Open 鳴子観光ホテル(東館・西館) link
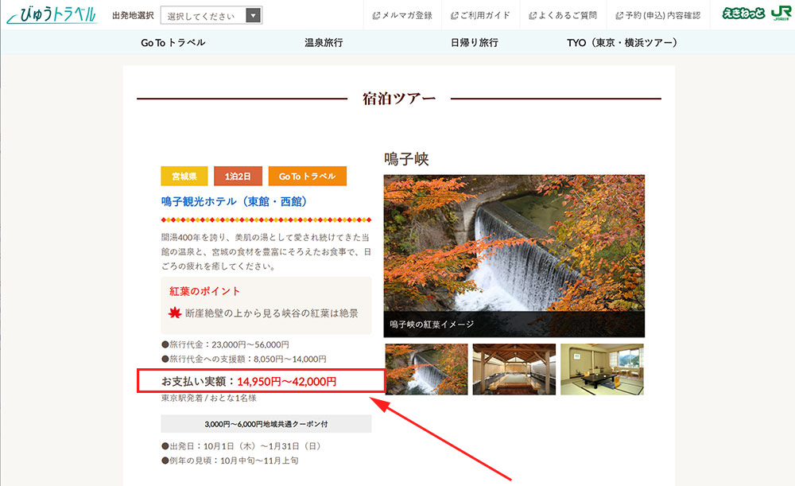This screenshot has height=486, width=795. point(235,201)
